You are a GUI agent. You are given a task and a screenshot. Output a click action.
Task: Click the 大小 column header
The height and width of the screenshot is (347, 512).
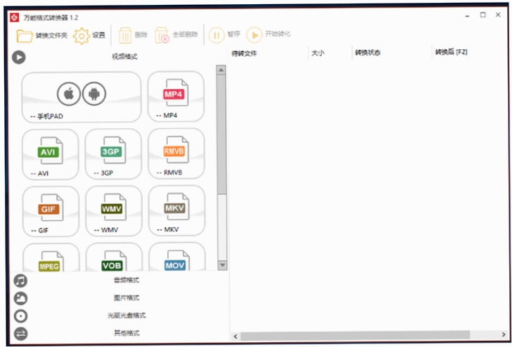(318, 53)
